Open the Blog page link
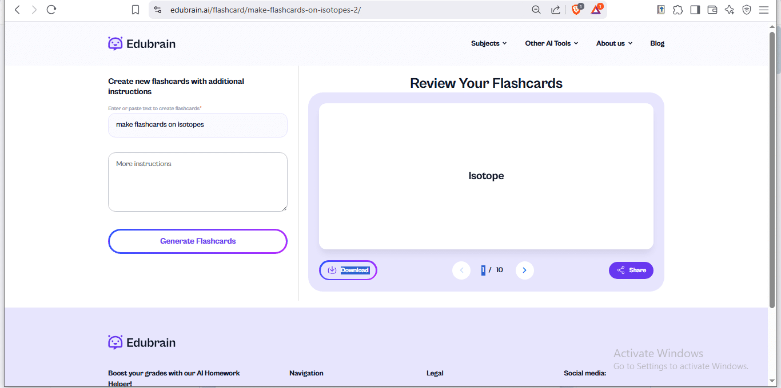This screenshot has height=388, width=781. (x=657, y=43)
